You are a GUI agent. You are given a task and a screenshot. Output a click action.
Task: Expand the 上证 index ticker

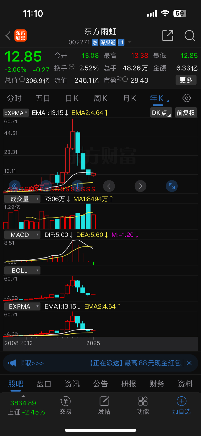[23, 396]
